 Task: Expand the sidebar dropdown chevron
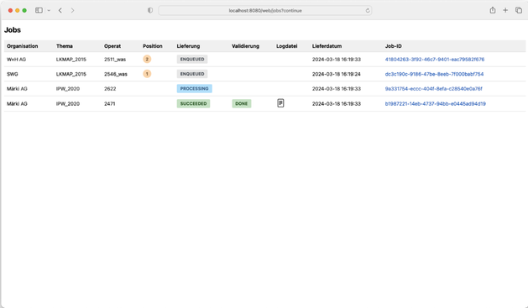pos(49,10)
